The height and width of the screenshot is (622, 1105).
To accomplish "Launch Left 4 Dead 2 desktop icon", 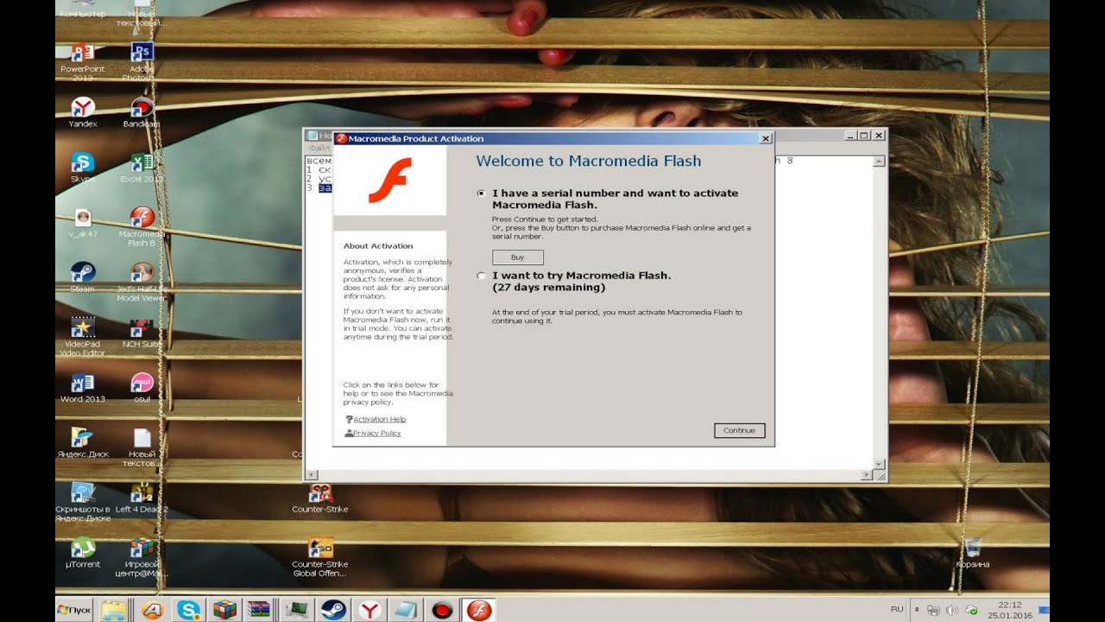I will coord(142,498).
